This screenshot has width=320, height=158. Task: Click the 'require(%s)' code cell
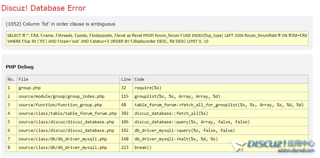(220, 88)
